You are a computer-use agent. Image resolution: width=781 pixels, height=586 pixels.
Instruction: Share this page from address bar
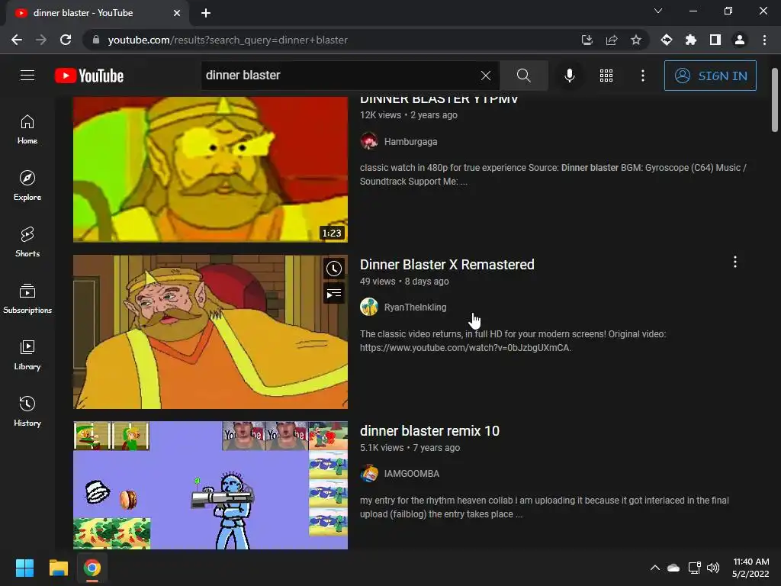612,40
